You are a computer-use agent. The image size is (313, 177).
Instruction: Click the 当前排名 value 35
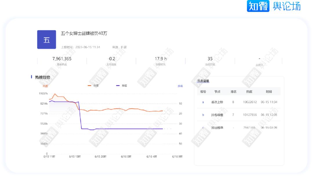(x=210, y=59)
